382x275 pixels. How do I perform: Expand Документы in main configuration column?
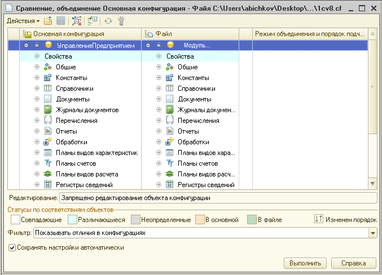pyautogui.click(x=37, y=99)
